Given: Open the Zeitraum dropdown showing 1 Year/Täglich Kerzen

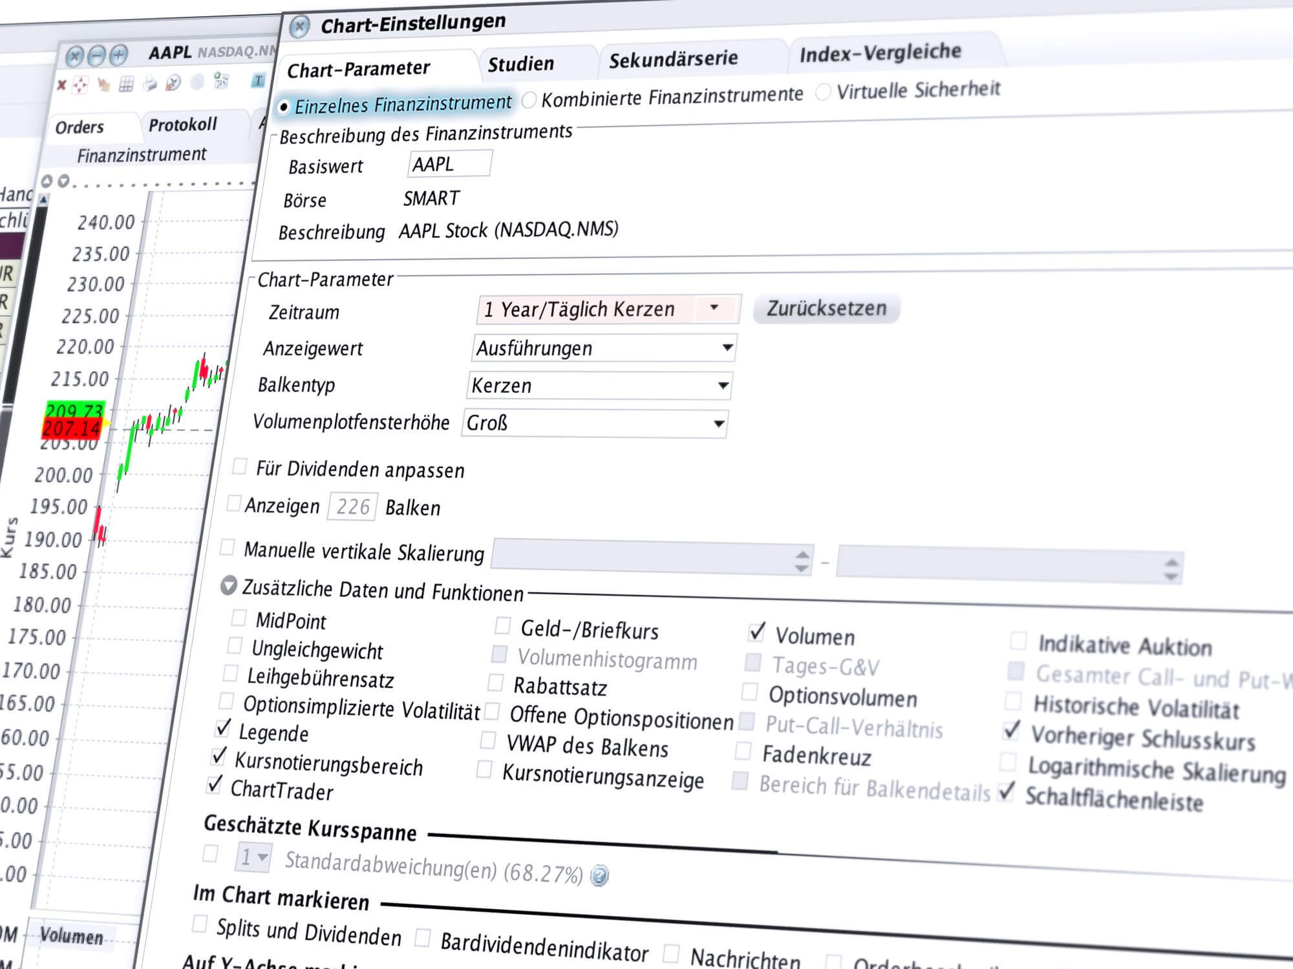Looking at the screenshot, I should 608,309.
